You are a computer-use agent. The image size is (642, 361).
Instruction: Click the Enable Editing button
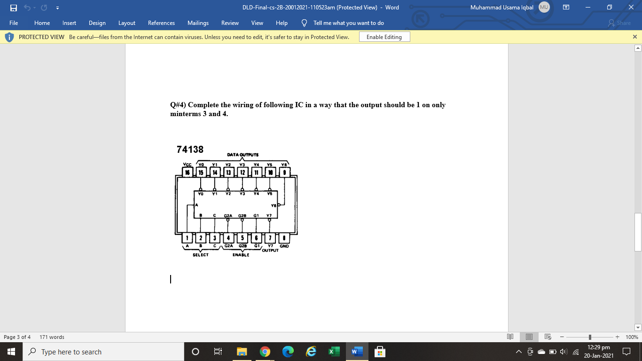(x=384, y=36)
